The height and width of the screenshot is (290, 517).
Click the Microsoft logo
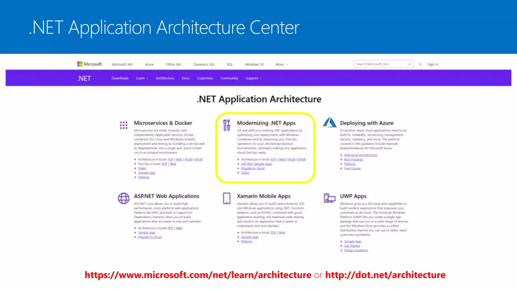[89, 64]
